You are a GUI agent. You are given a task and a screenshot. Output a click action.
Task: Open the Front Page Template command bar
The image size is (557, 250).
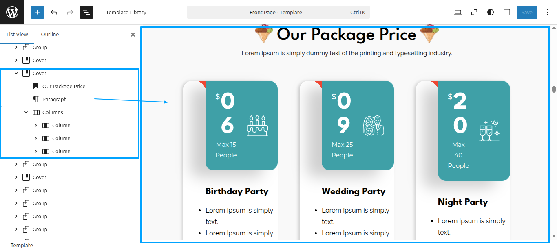point(278,12)
